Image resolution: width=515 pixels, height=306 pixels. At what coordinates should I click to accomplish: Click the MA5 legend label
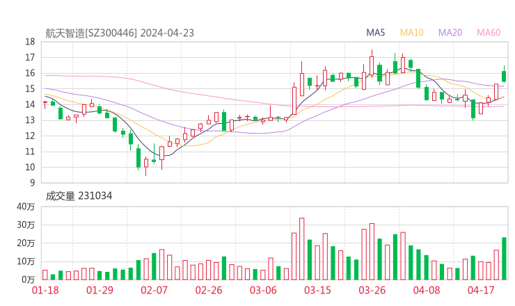tap(375, 33)
